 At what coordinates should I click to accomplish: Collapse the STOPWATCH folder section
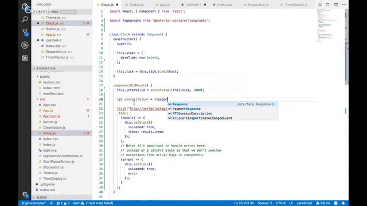(x=62, y=69)
